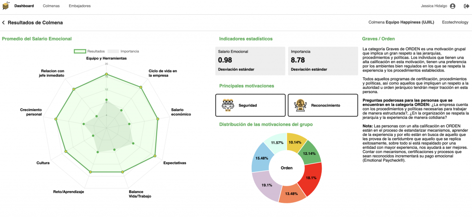Go back using the chevron beside Resultados de Colmena
472x218 pixels.
pos(3,23)
